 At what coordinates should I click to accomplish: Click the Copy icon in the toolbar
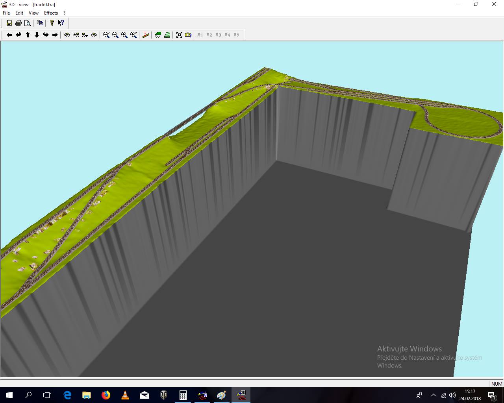point(40,23)
